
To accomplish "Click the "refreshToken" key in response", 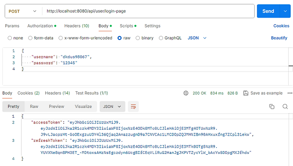I will (x=48, y=141).
